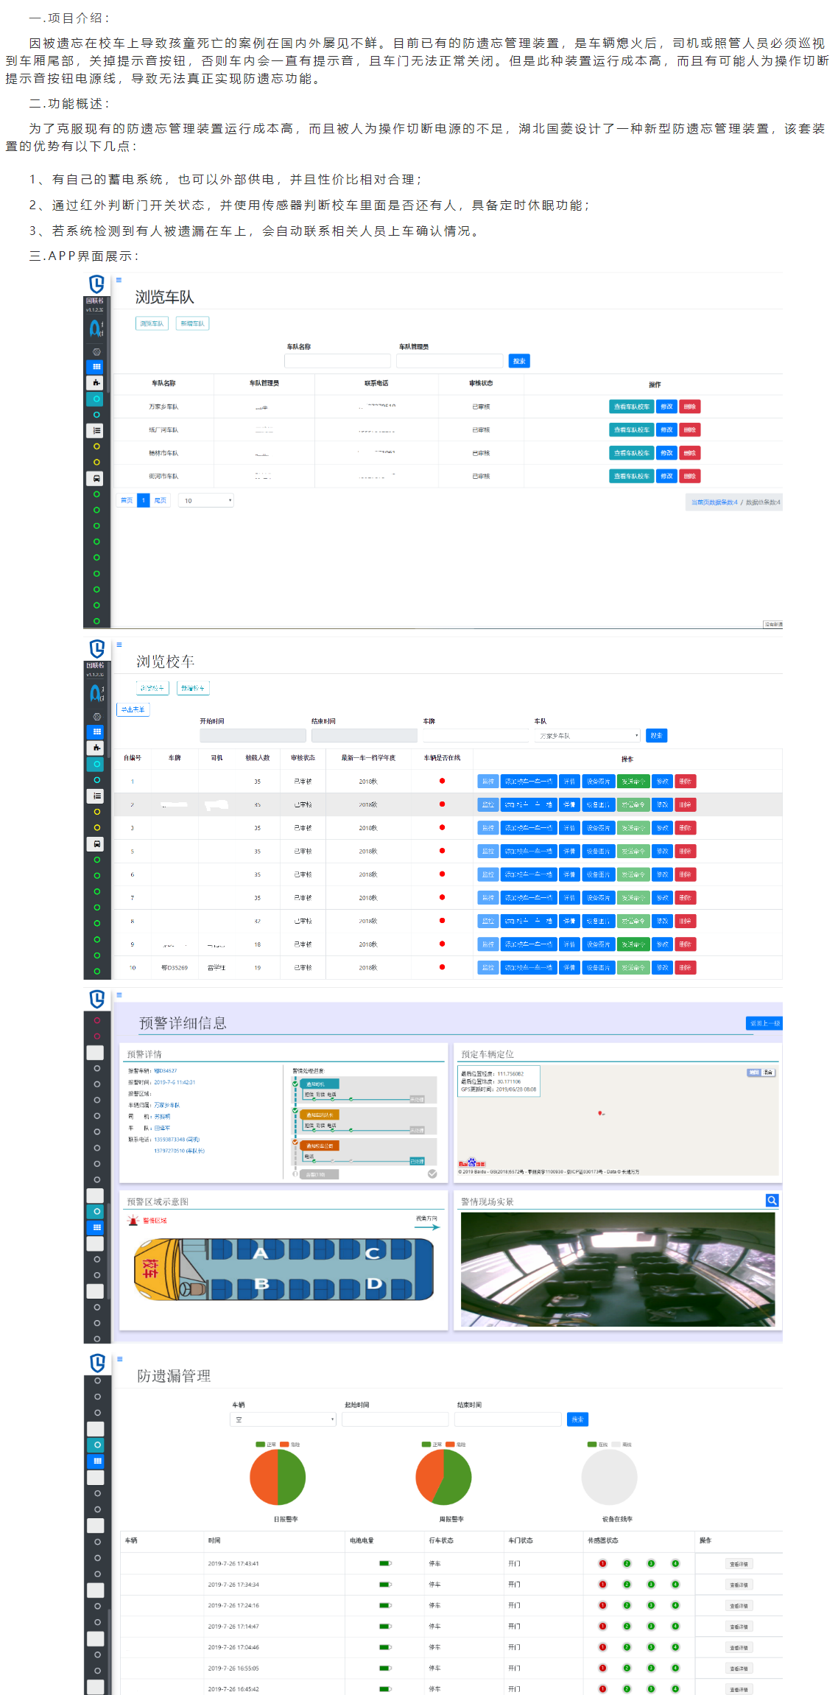Click the bus icon in 浏览车队 sidebar
Viewport: 838px width, 1695px height.
[x=96, y=478]
